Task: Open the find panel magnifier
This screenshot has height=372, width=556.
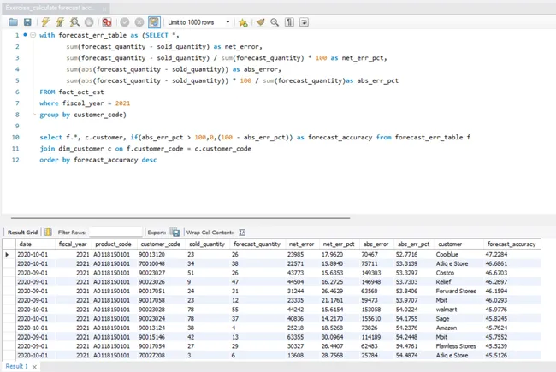Action: click(275, 22)
